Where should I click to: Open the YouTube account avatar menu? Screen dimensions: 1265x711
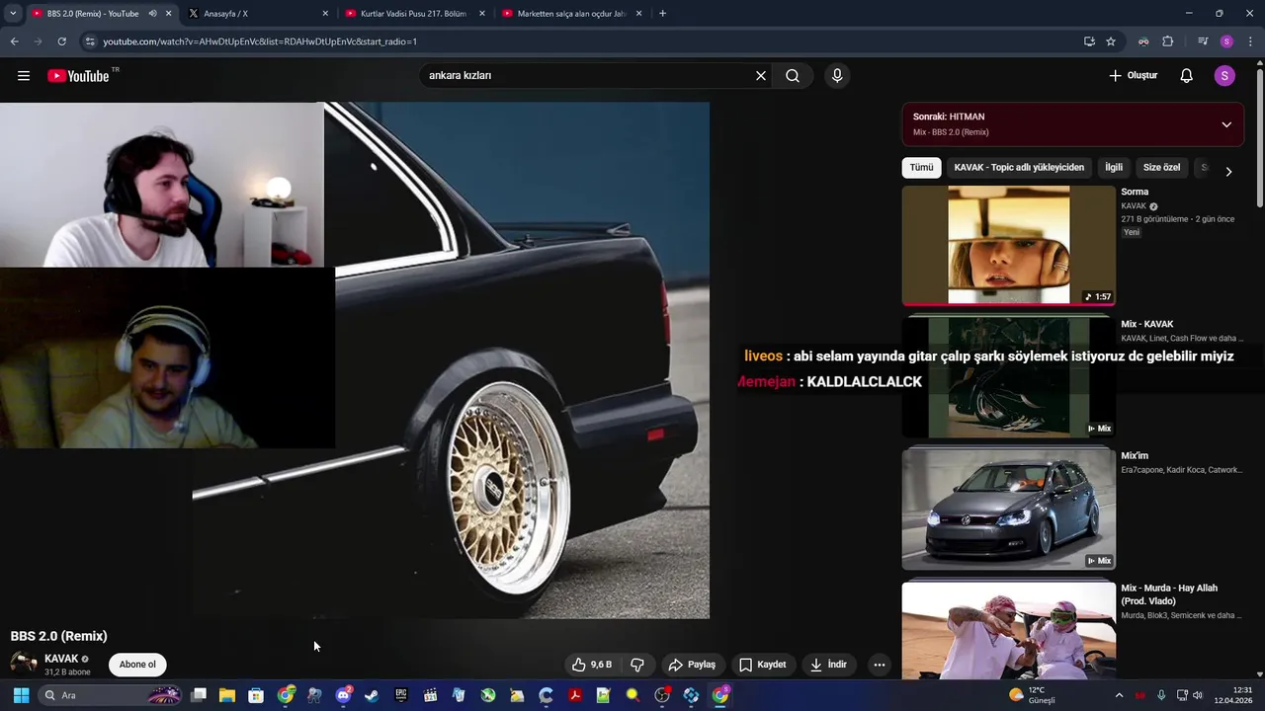pos(1224,76)
